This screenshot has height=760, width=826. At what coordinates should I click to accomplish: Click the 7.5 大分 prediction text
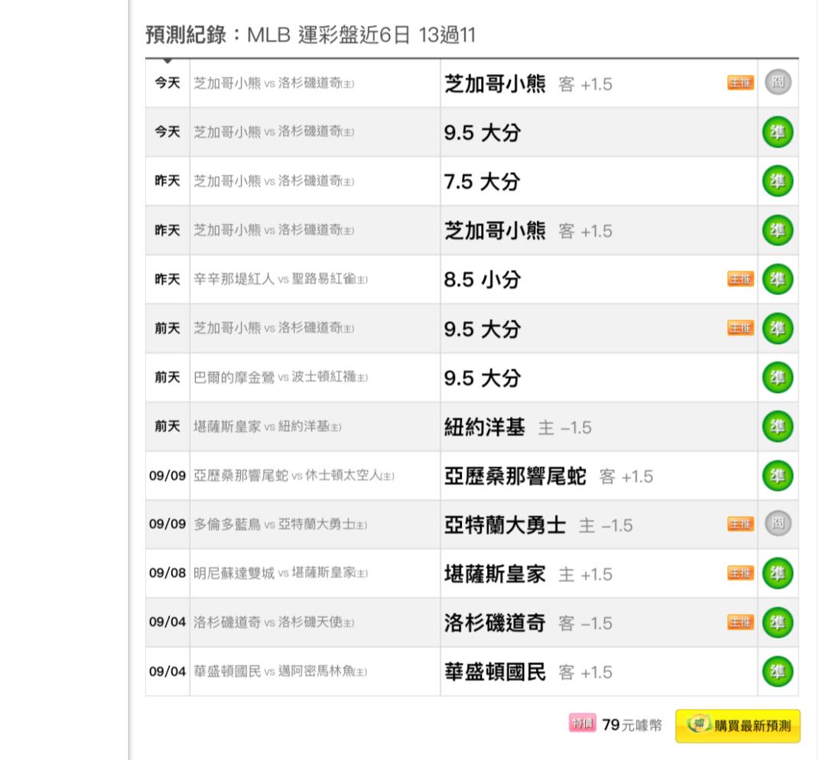(x=482, y=182)
